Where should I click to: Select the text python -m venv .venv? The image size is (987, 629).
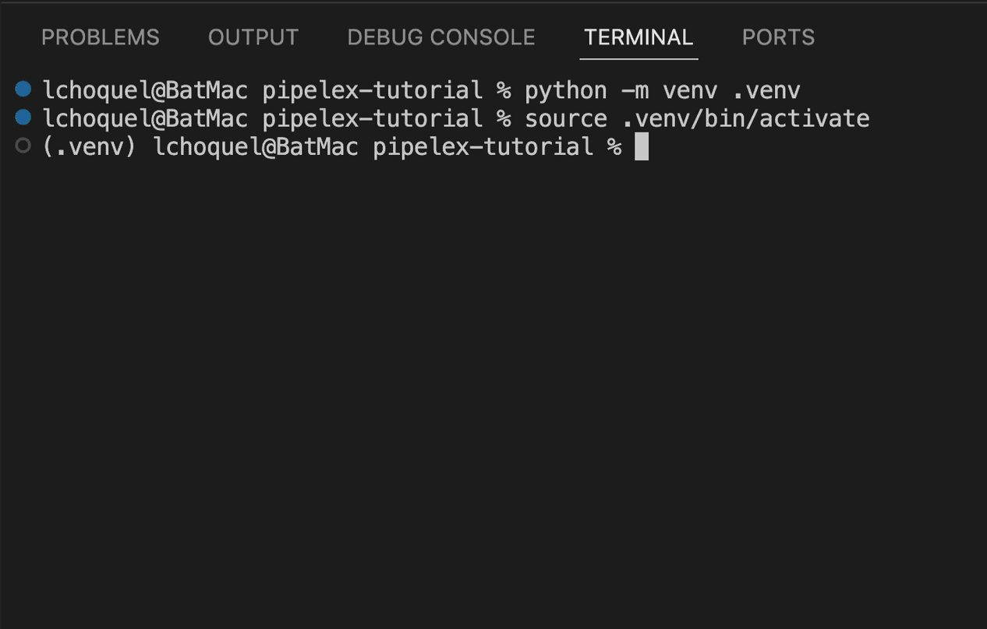pos(663,90)
